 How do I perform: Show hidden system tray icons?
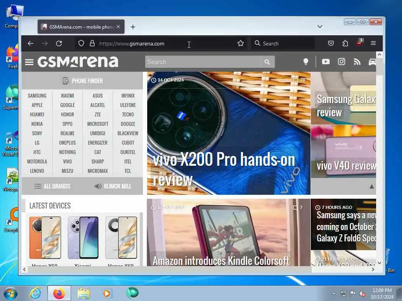(x=334, y=294)
